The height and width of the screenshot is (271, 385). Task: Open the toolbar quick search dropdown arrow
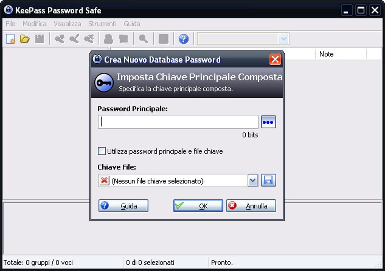pos(283,39)
